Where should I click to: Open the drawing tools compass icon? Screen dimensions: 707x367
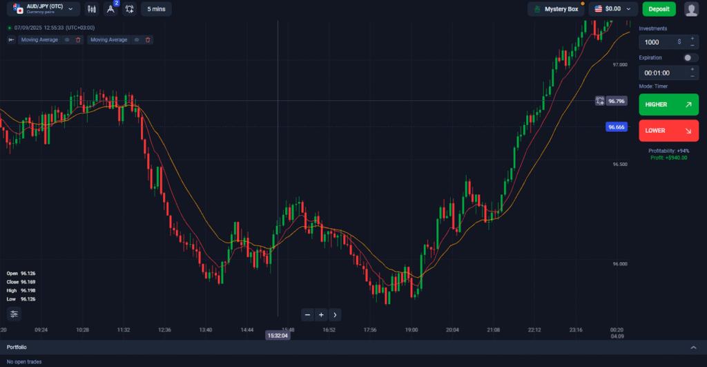110,9
